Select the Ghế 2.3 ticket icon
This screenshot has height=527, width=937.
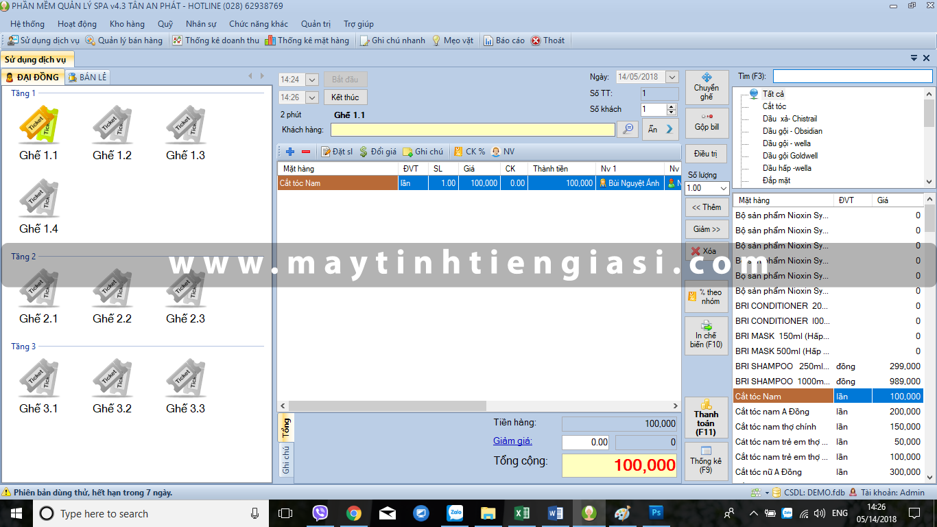click(x=185, y=289)
